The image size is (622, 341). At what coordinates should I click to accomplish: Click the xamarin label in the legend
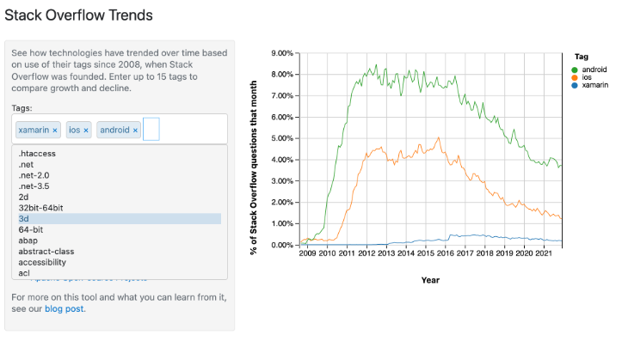tap(595, 85)
